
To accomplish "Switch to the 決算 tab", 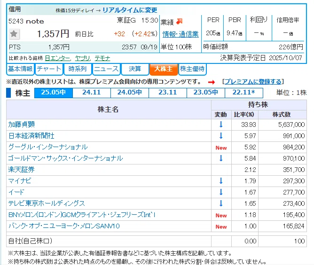I will click(x=135, y=69).
